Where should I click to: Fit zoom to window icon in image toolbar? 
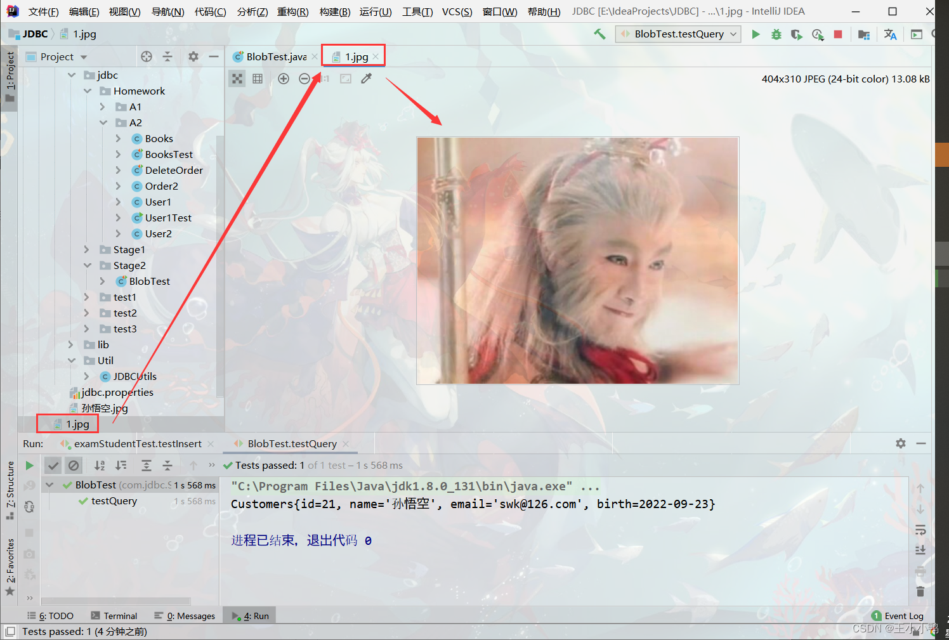click(x=346, y=79)
